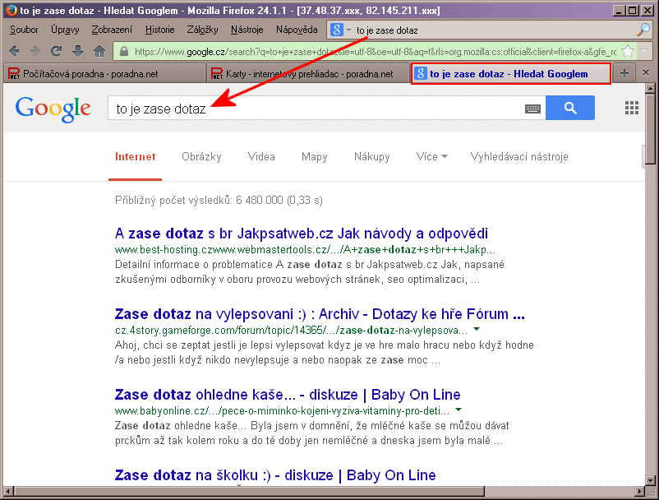Click the Firefox icon in title bar
Image resolution: width=659 pixels, height=500 pixels.
point(11,10)
